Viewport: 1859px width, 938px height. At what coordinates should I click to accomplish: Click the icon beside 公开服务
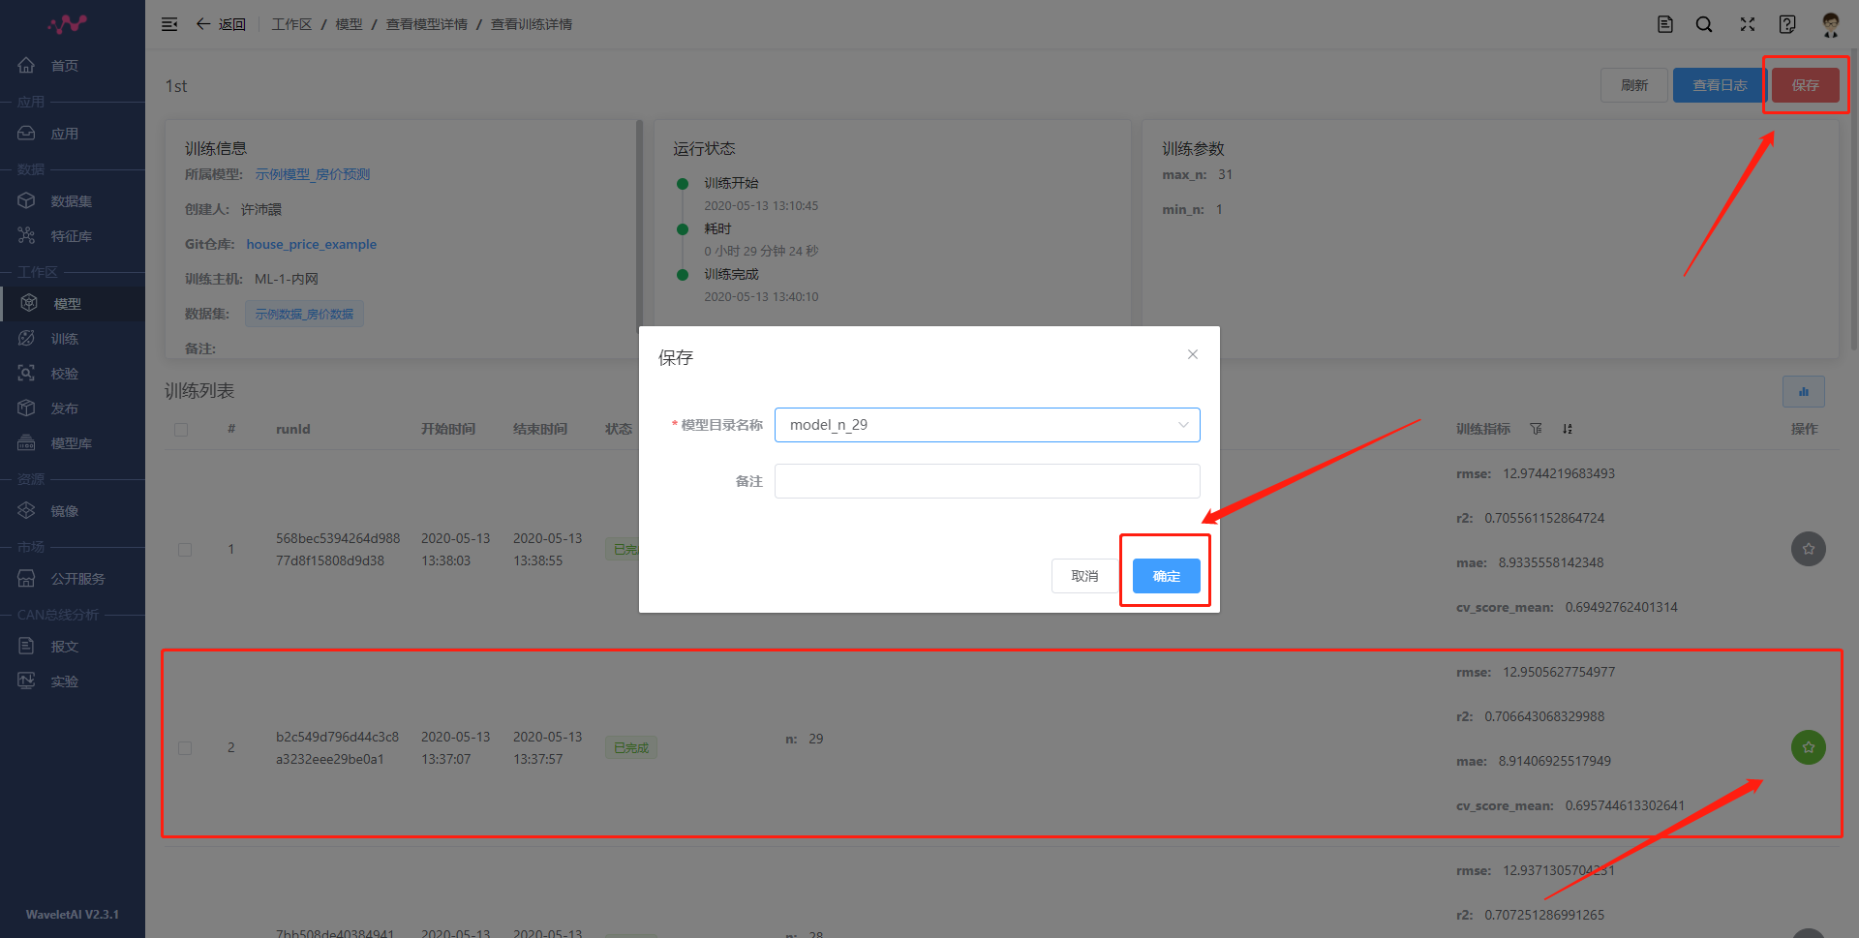[27, 579]
